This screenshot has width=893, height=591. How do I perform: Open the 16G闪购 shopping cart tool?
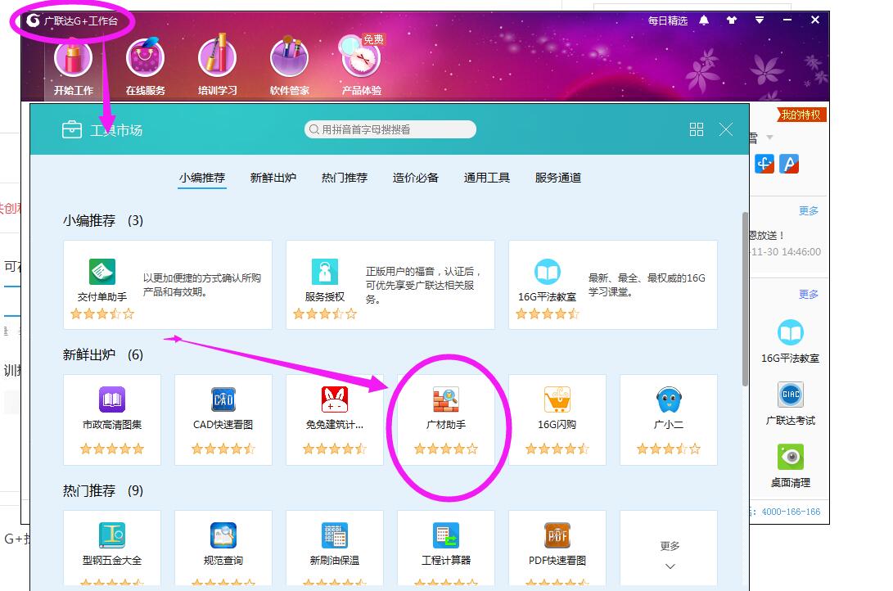[x=557, y=420]
